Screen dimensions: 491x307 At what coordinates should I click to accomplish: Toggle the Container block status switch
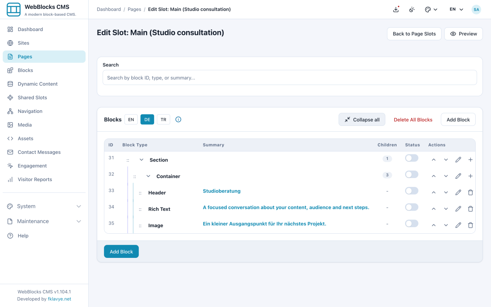412,175
